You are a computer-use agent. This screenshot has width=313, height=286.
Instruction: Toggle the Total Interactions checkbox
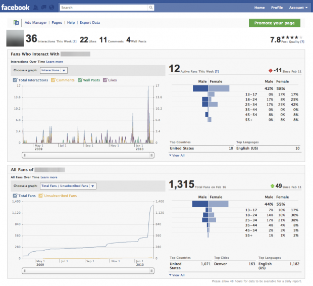15,80
